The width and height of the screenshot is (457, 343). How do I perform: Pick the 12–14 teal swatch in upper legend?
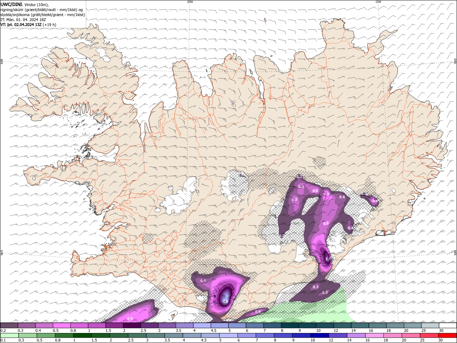tap(342, 325)
